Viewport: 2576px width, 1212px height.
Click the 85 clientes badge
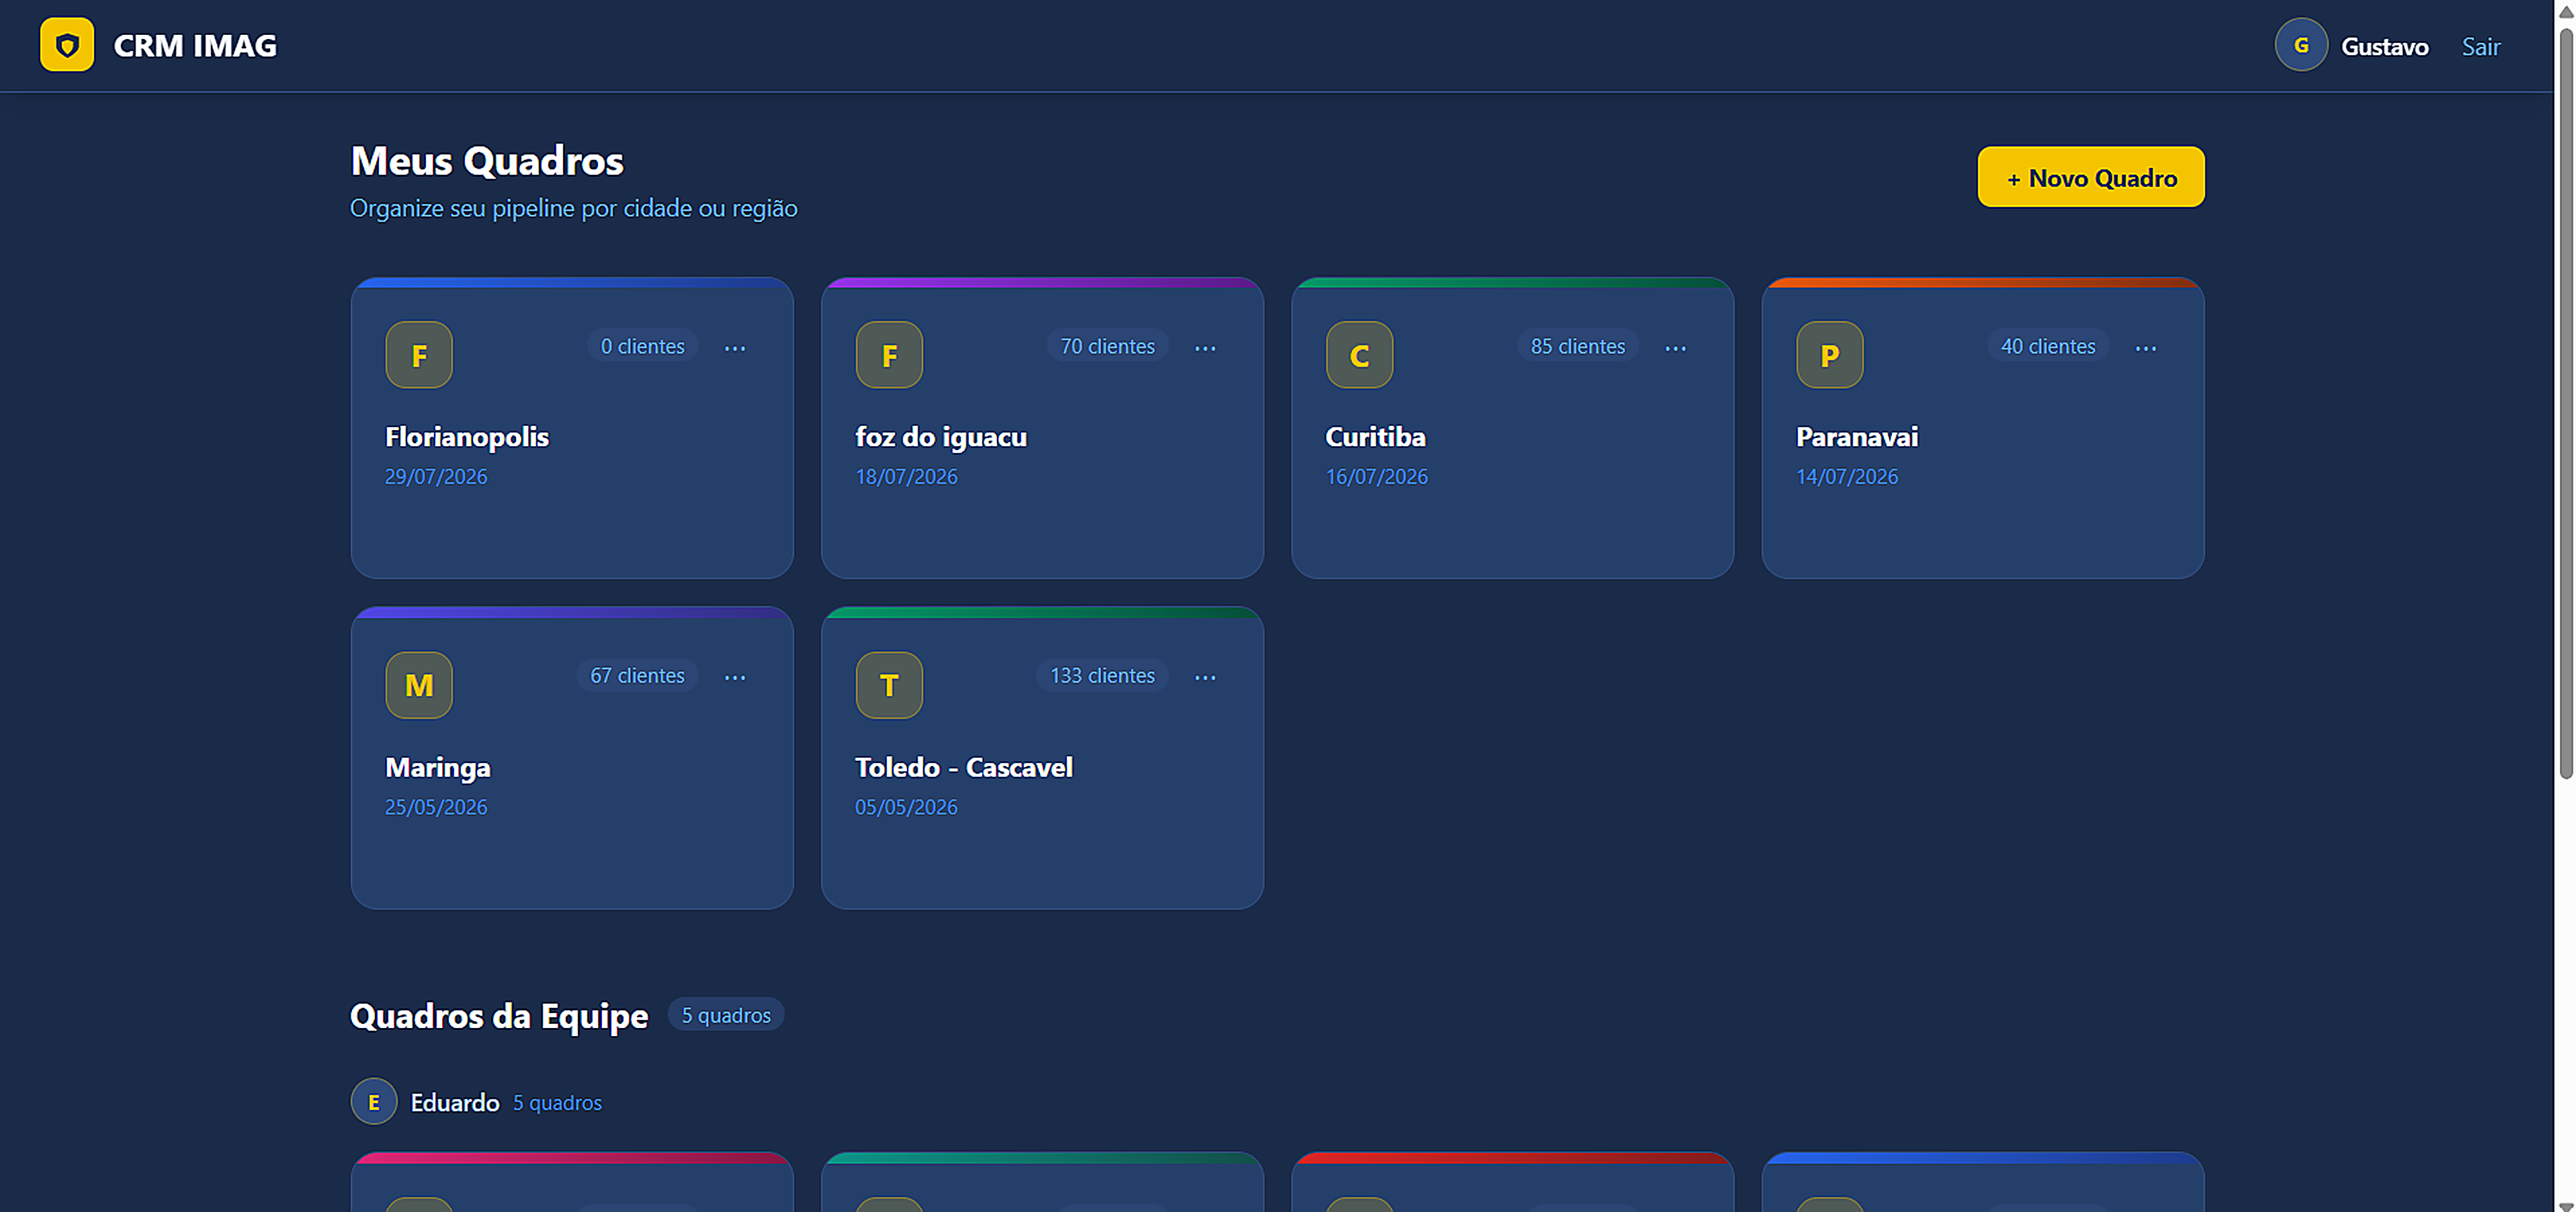coord(1577,346)
